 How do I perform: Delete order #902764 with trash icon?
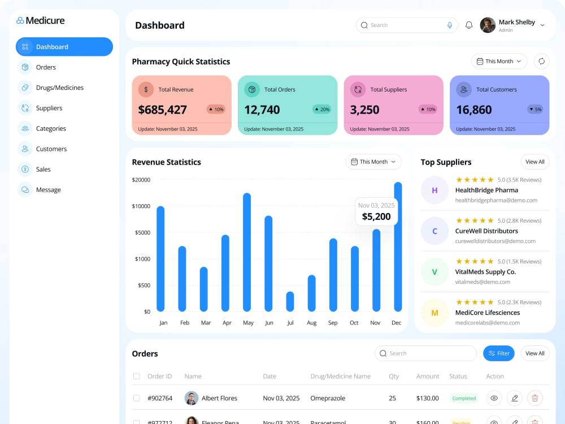tap(534, 398)
